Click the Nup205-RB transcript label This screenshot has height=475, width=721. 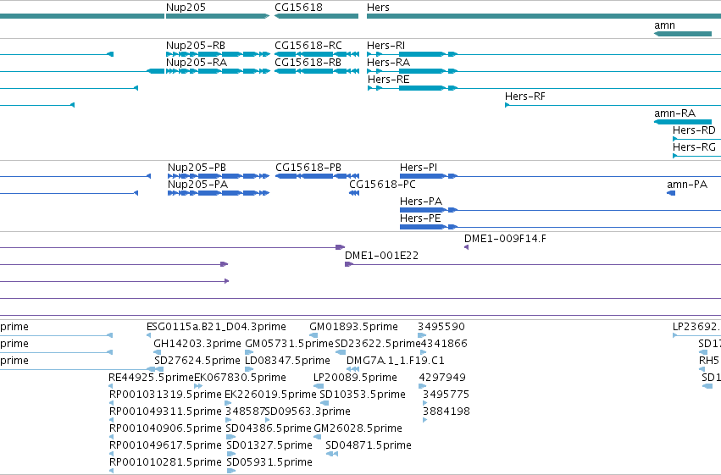pos(196,46)
